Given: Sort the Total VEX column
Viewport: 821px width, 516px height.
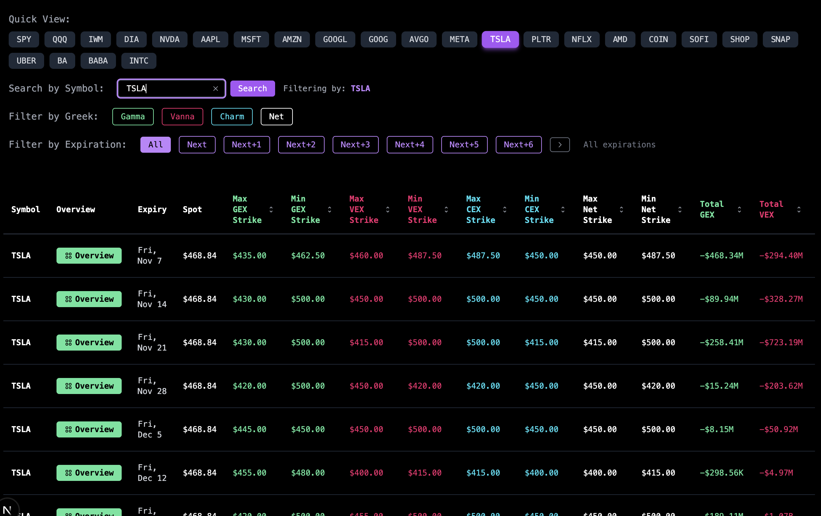Looking at the screenshot, I should click(799, 210).
